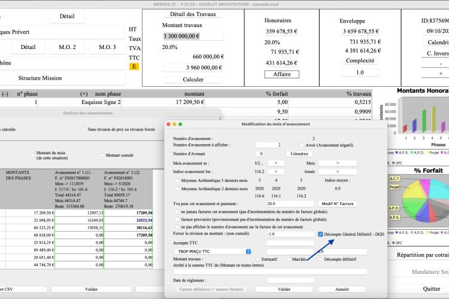Click Modif N° Facture button
This screenshot has width=449, height=299.
tap(337, 204)
